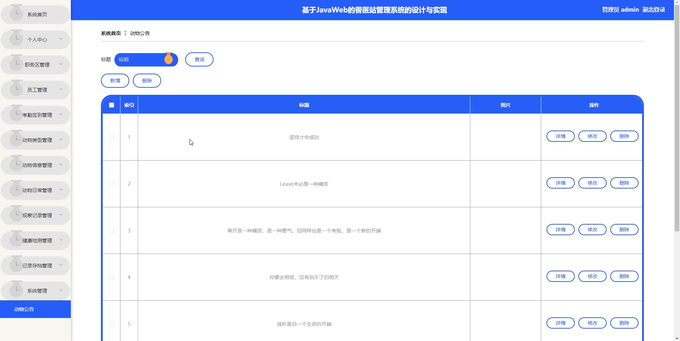Viewport: 680px width, 341px height.
Task: Click scrollbar down arrow at bottom right
Action: (677, 338)
